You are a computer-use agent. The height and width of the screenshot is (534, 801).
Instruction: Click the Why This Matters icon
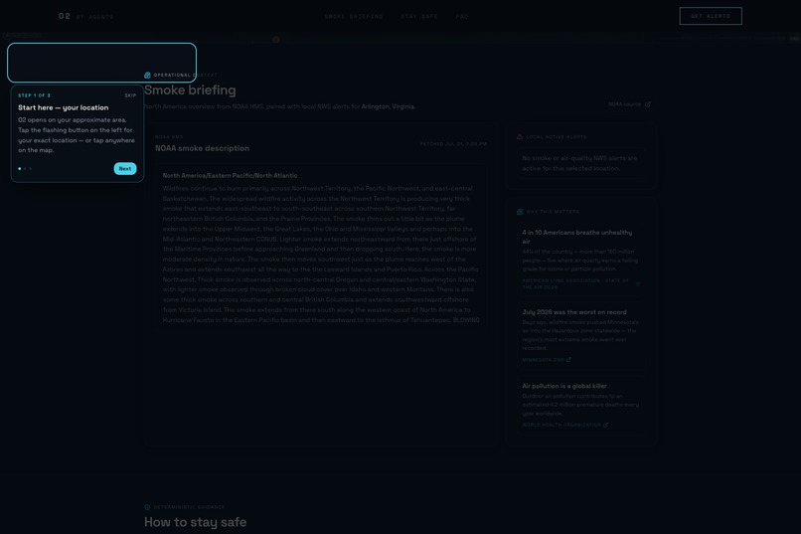[x=520, y=212]
